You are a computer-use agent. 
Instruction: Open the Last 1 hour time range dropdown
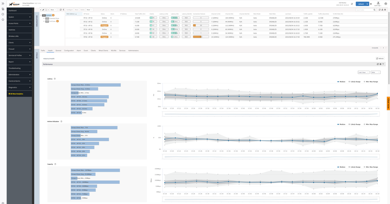pyautogui.click(x=363, y=72)
